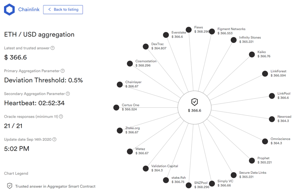Go back using Back to listing button

(x=63, y=9)
